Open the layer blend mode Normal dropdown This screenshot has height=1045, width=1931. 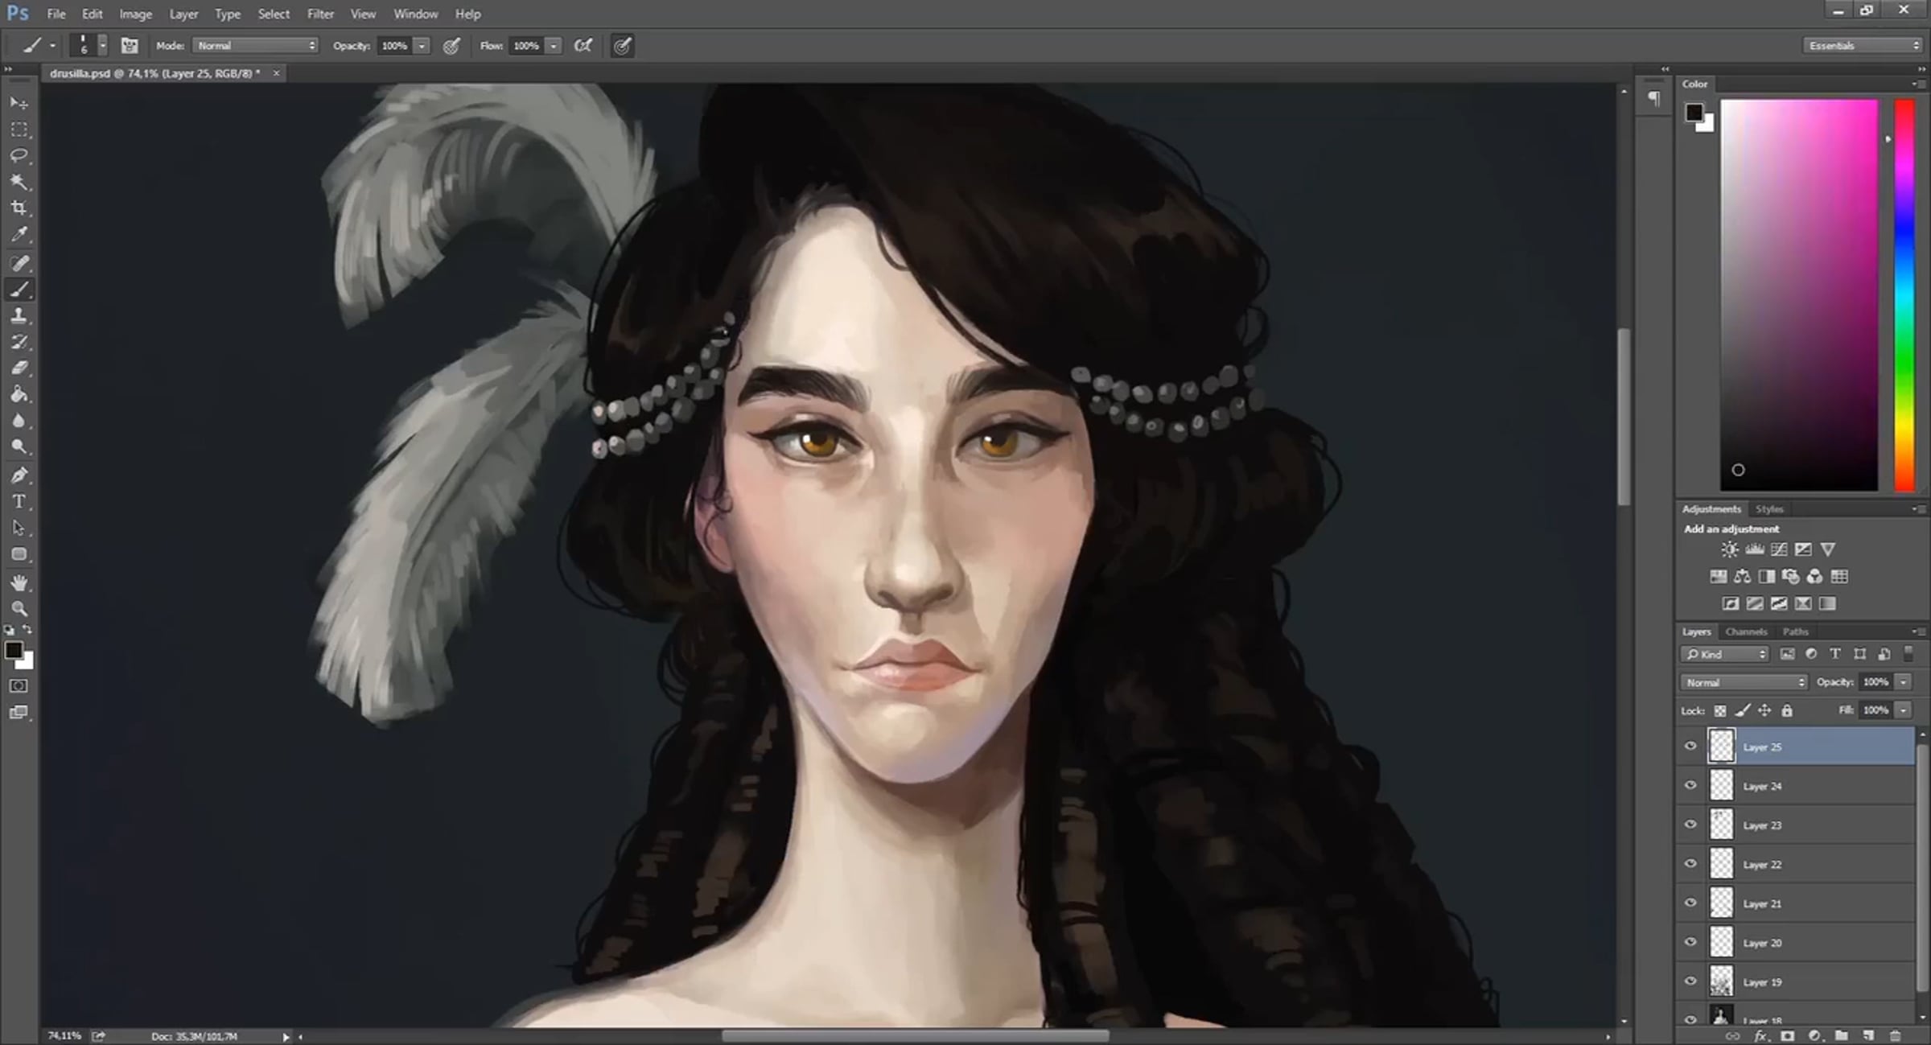point(1744,682)
